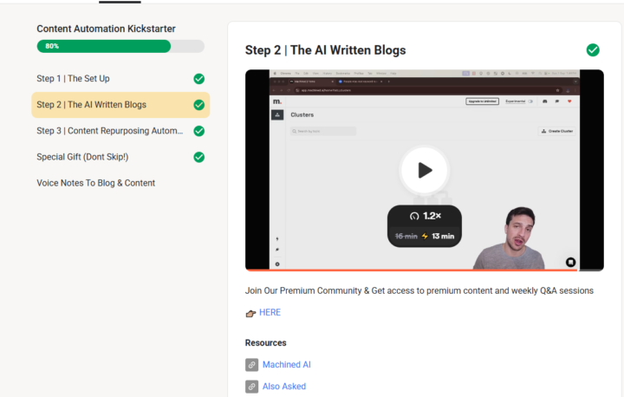Screen dimensions: 624x397
Task: Click Step 2 | The AI Written Blogs heading
Action: 325,50
